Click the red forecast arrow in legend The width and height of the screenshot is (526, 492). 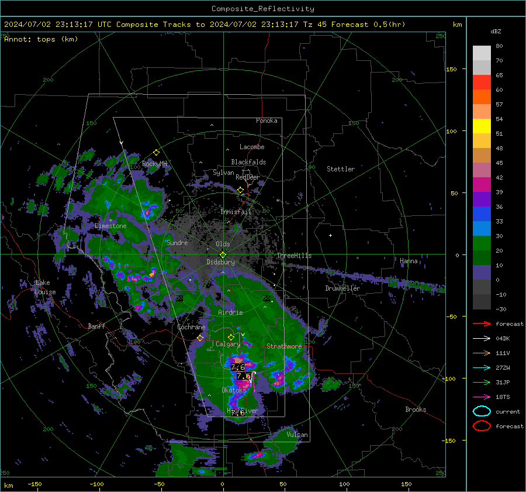click(x=482, y=324)
